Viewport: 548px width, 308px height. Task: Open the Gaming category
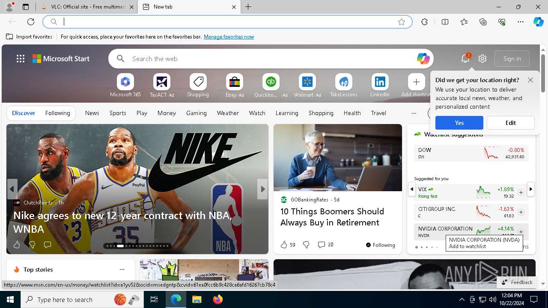(x=197, y=113)
